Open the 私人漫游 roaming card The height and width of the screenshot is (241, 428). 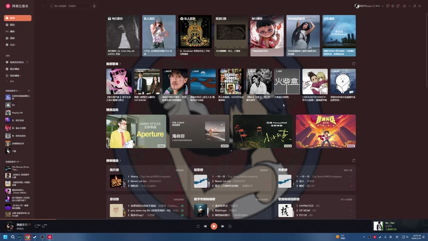[195, 36]
